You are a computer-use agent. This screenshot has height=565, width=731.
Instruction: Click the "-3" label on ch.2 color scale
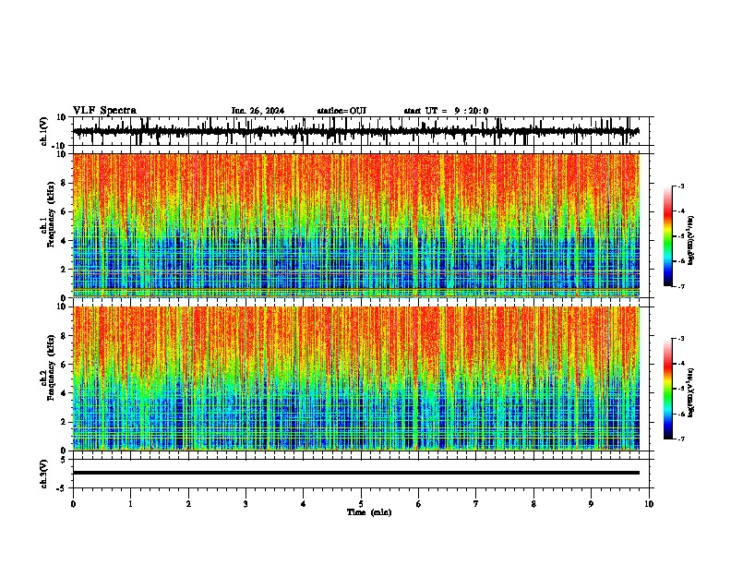pyautogui.click(x=680, y=339)
